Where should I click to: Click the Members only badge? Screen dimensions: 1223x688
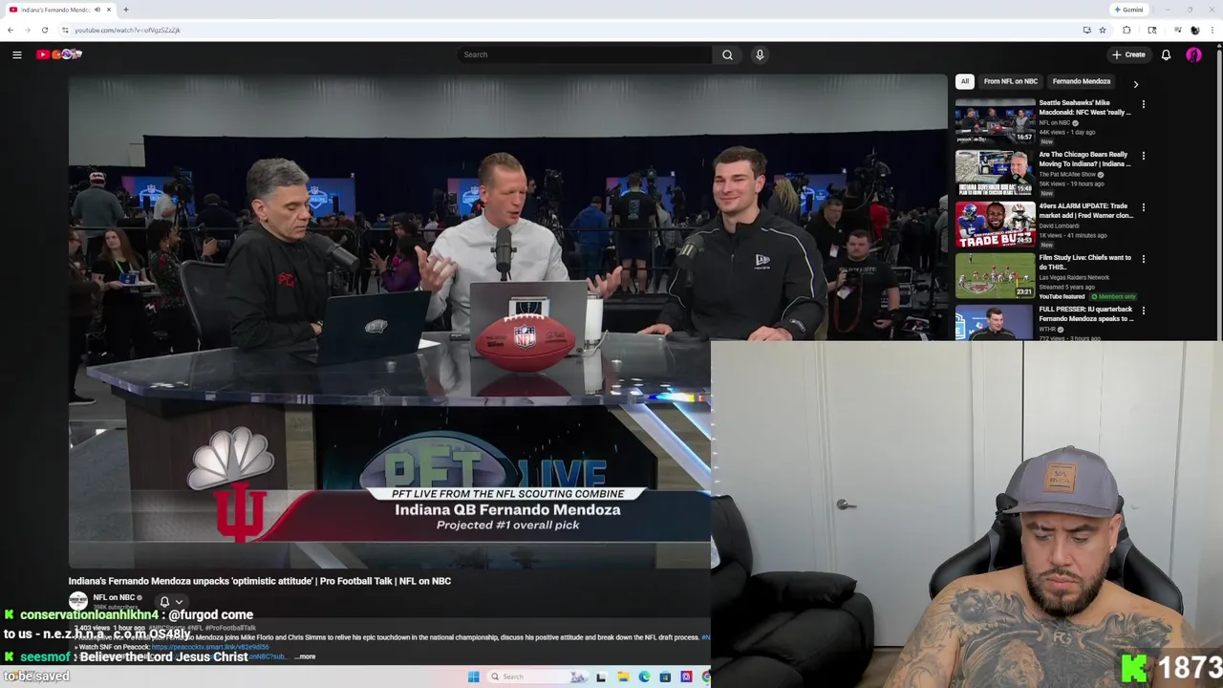pyautogui.click(x=1111, y=296)
